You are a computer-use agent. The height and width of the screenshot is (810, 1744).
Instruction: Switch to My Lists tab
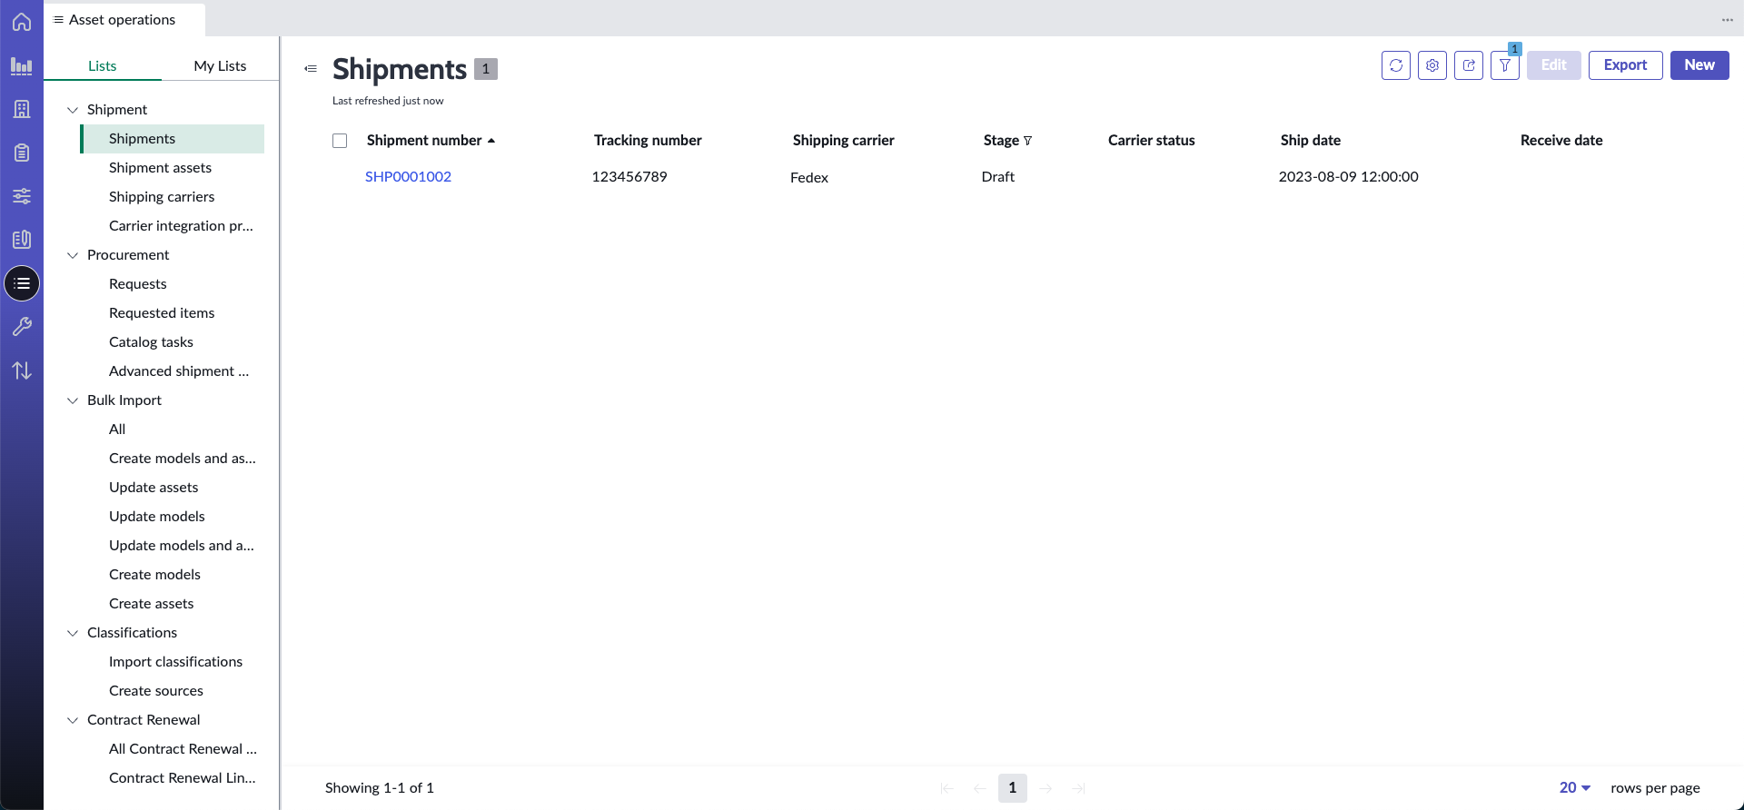click(220, 65)
